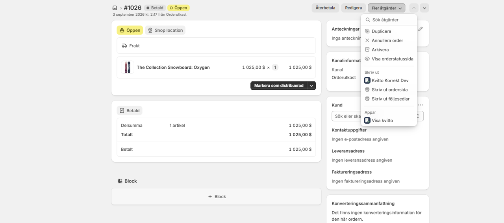This screenshot has width=504, height=223.
Task: Click the Betald status badge in the header
Action: point(155,8)
